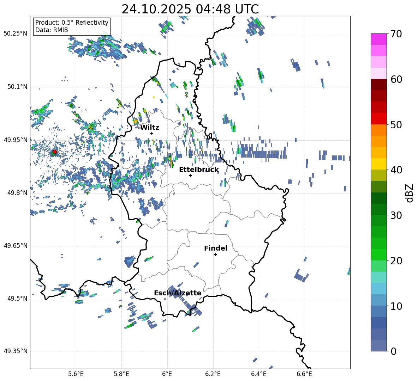Screen dimensions: 418x381
Task: Click the 0 value on the colorbar
Action: point(393,351)
